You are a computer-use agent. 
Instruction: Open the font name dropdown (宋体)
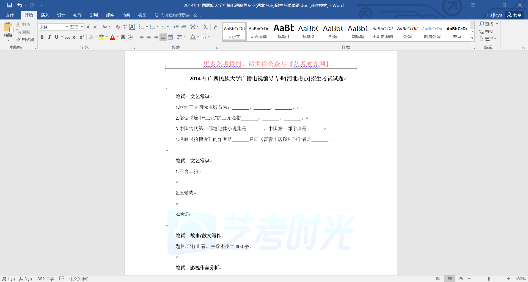pos(67,27)
